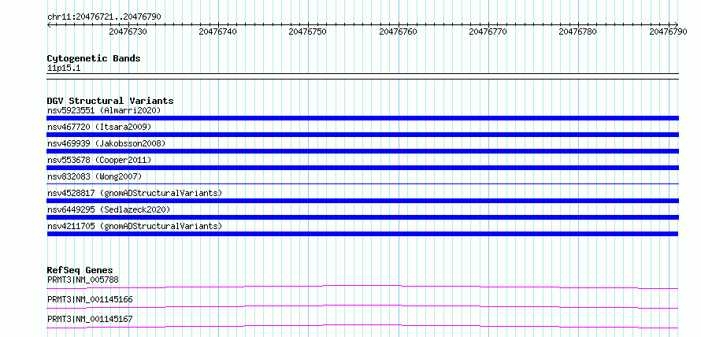
Task: Select the 11p15.1 band label
Action: click(x=64, y=69)
